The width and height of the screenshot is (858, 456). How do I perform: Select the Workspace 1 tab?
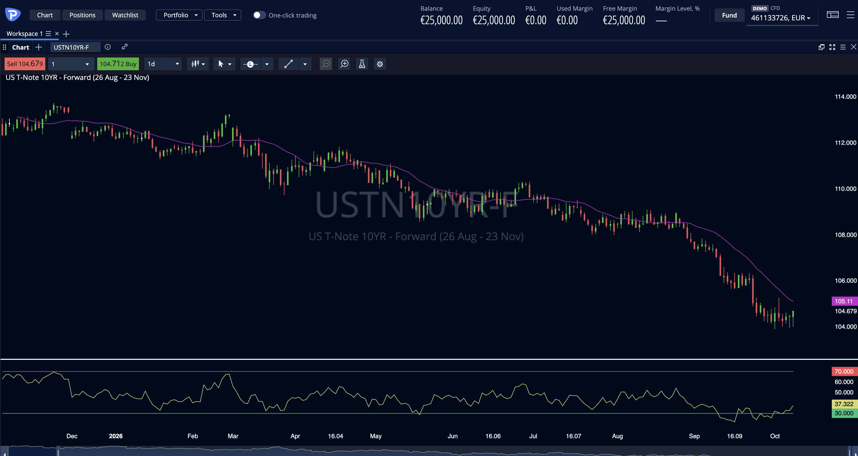[24, 34]
